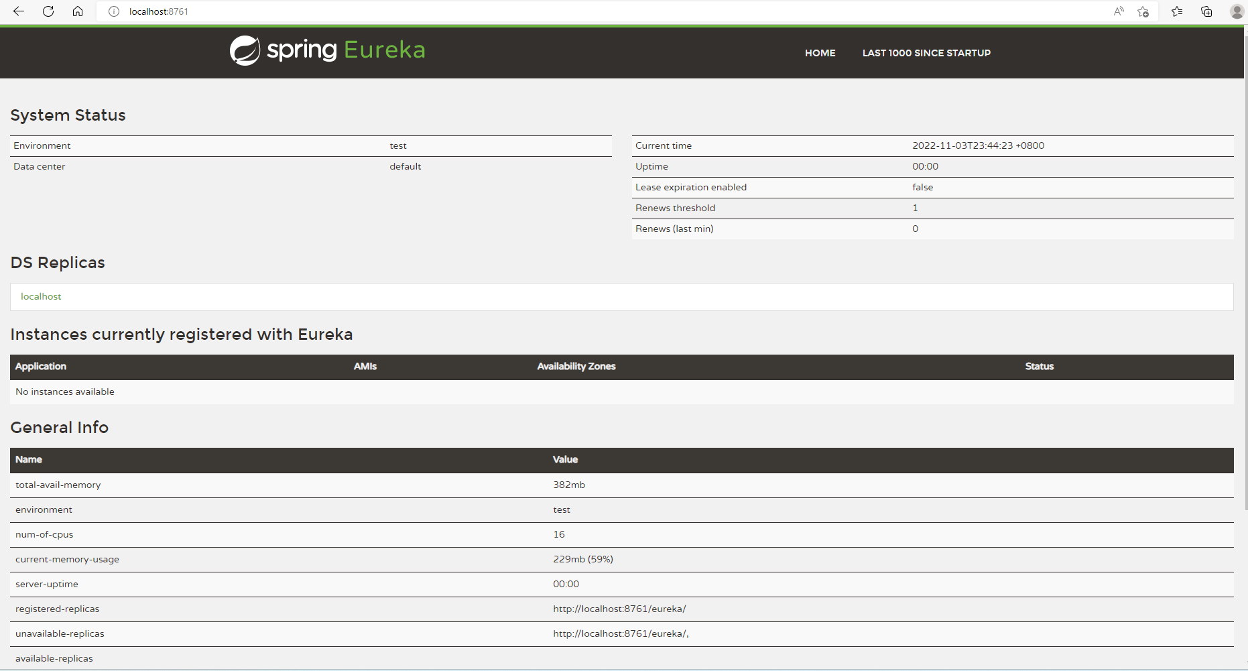Click the browser home icon
The width and height of the screenshot is (1248, 671).
pyautogui.click(x=78, y=11)
